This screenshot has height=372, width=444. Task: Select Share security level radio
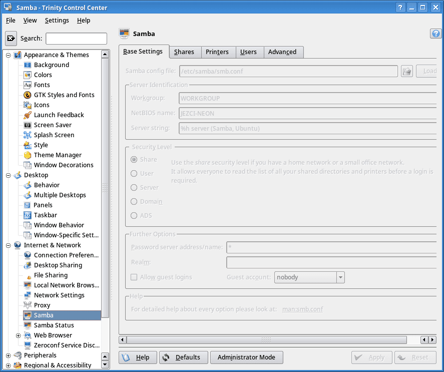(x=134, y=160)
